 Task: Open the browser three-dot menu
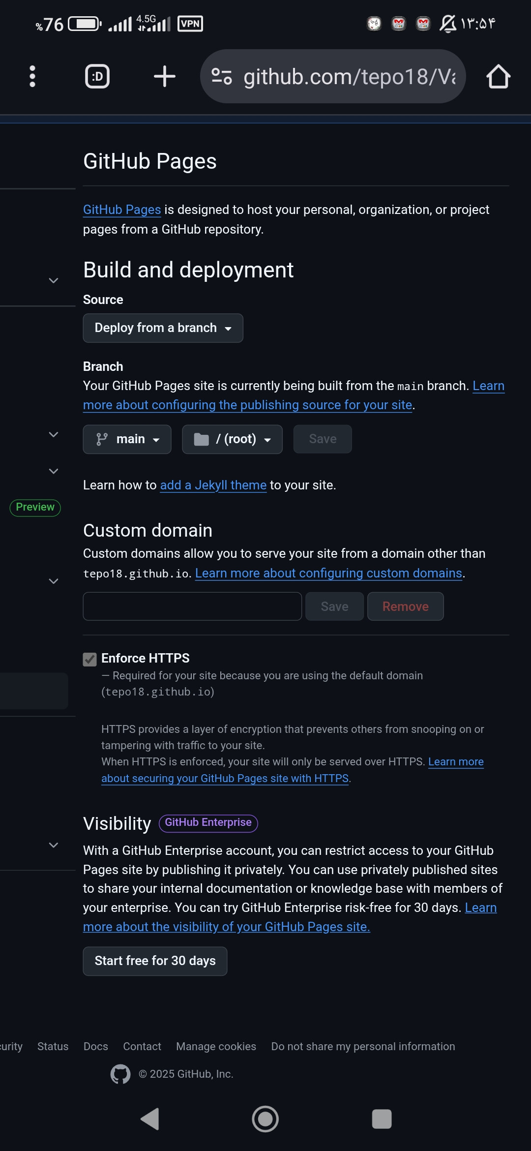pyautogui.click(x=32, y=76)
